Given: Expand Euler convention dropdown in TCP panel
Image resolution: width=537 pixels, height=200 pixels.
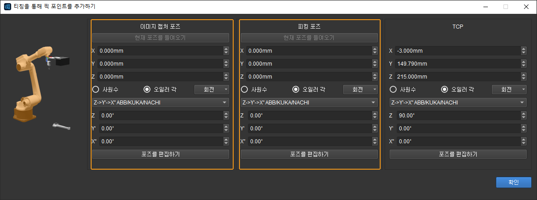Looking at the screenshot, I should pos(458,103).
